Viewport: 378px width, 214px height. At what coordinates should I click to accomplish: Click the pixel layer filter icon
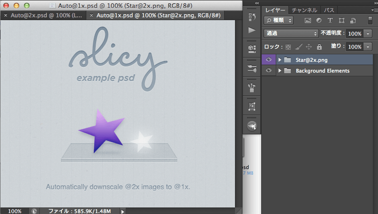click(x=308, y=21)
